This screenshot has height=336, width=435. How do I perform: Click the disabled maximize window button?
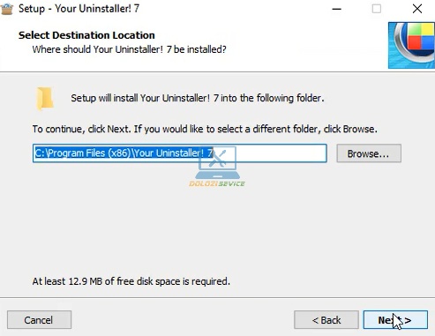tap(377, 9)
